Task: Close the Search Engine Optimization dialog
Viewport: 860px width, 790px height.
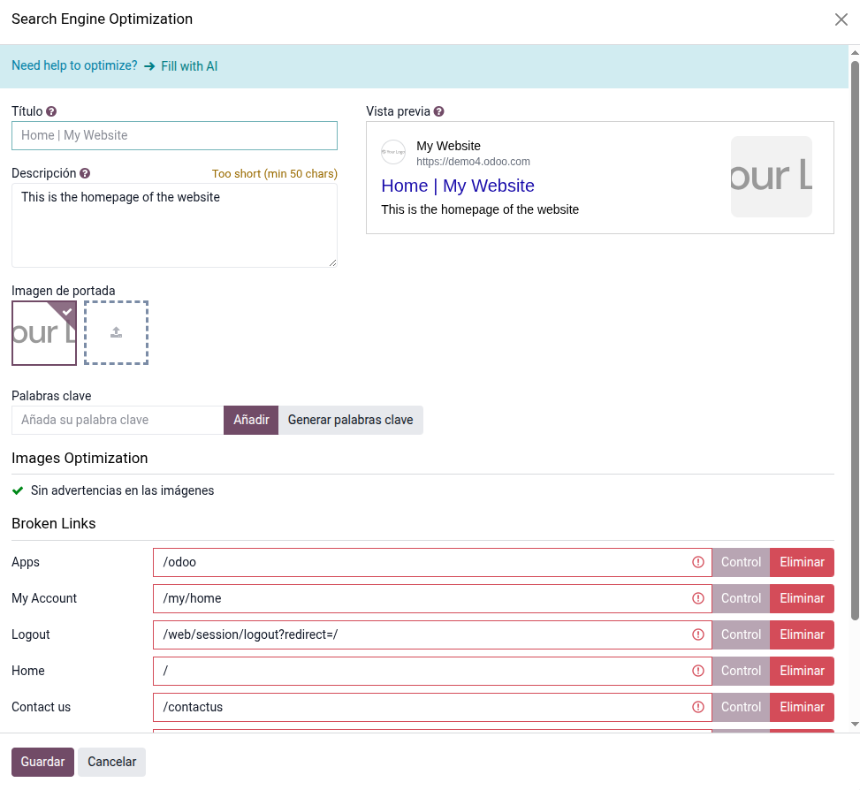Action: tap(841, 19)
